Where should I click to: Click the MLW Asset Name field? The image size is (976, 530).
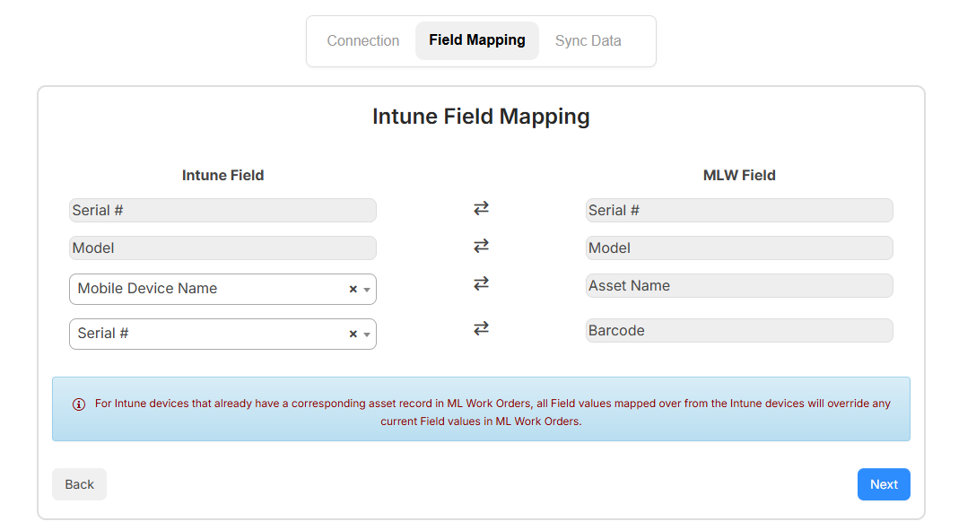(x=739, y=285)
